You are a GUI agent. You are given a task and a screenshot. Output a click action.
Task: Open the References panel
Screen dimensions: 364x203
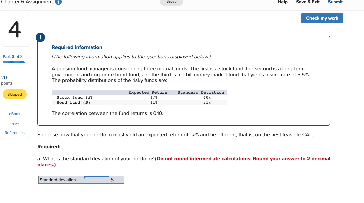[x=14, y=133]
